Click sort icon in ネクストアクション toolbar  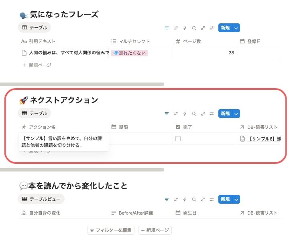pos(176,114)
